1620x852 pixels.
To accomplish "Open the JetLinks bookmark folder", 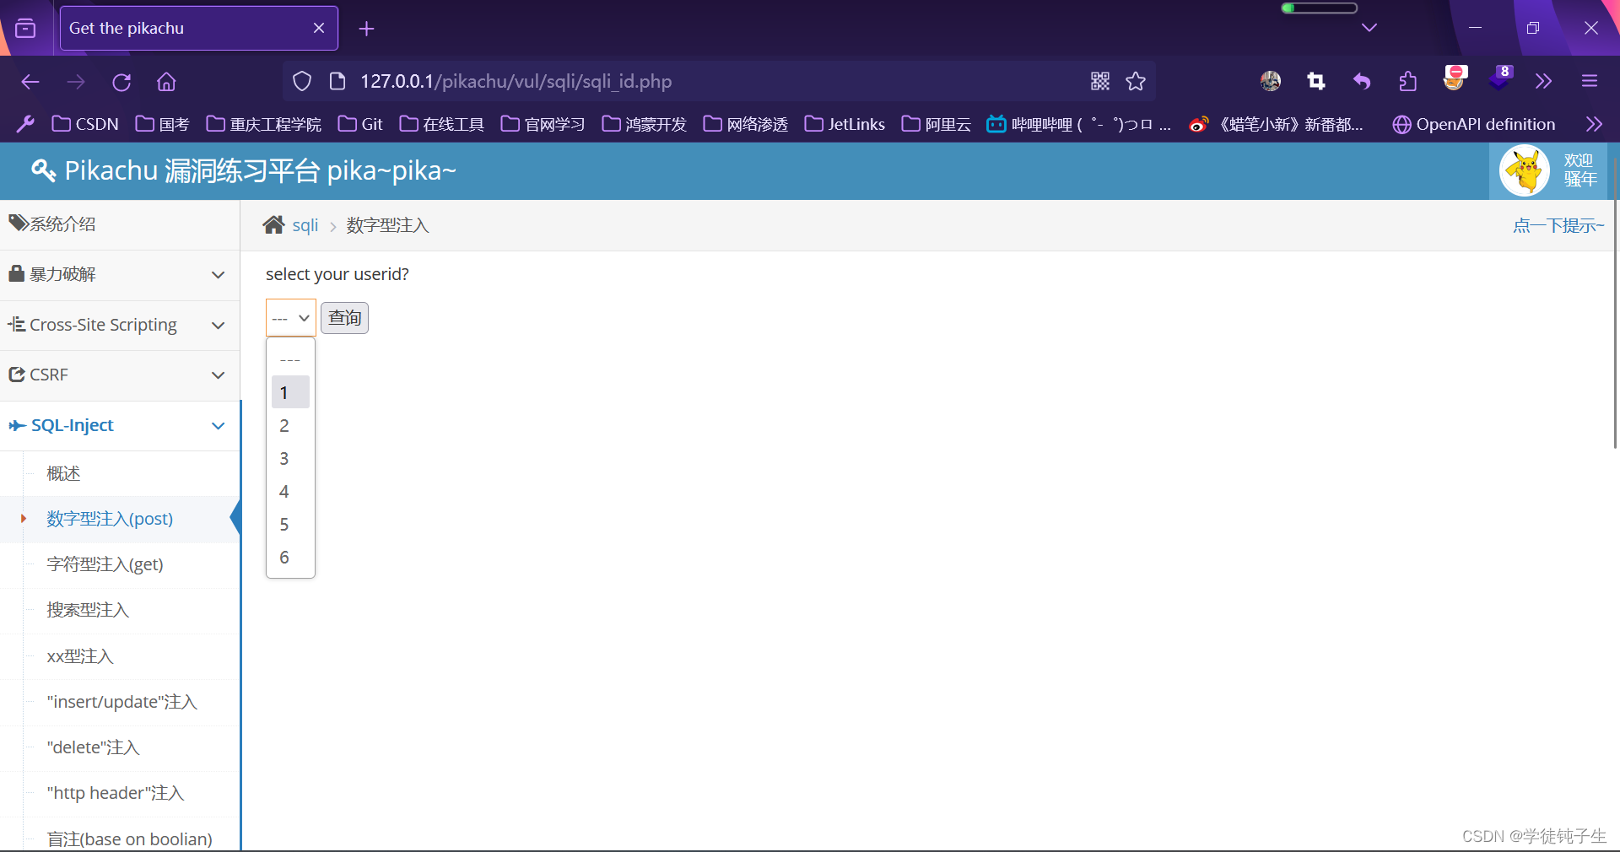I will 845,124.
